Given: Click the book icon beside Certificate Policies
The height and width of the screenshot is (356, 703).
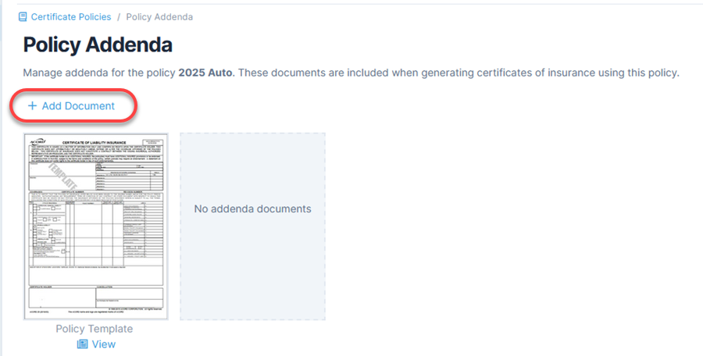Looking at the screenshot, I should coord(23,17).
